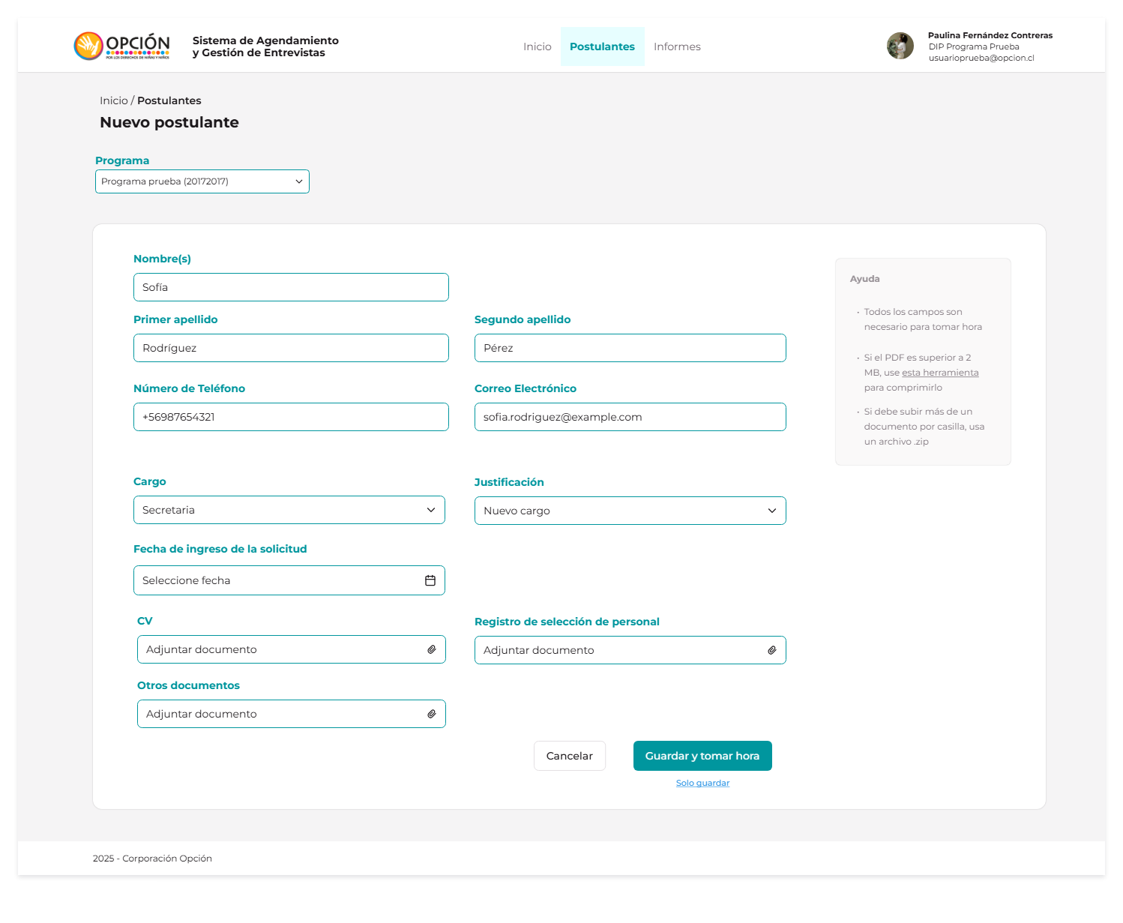
Task: Open the 'esta herramienta' help link
Action: pos(939,373)
